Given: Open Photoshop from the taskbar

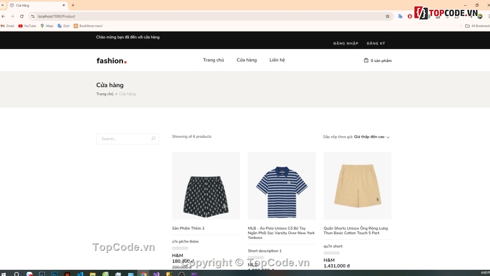Looking at the screenshot, I should (55, 274).
